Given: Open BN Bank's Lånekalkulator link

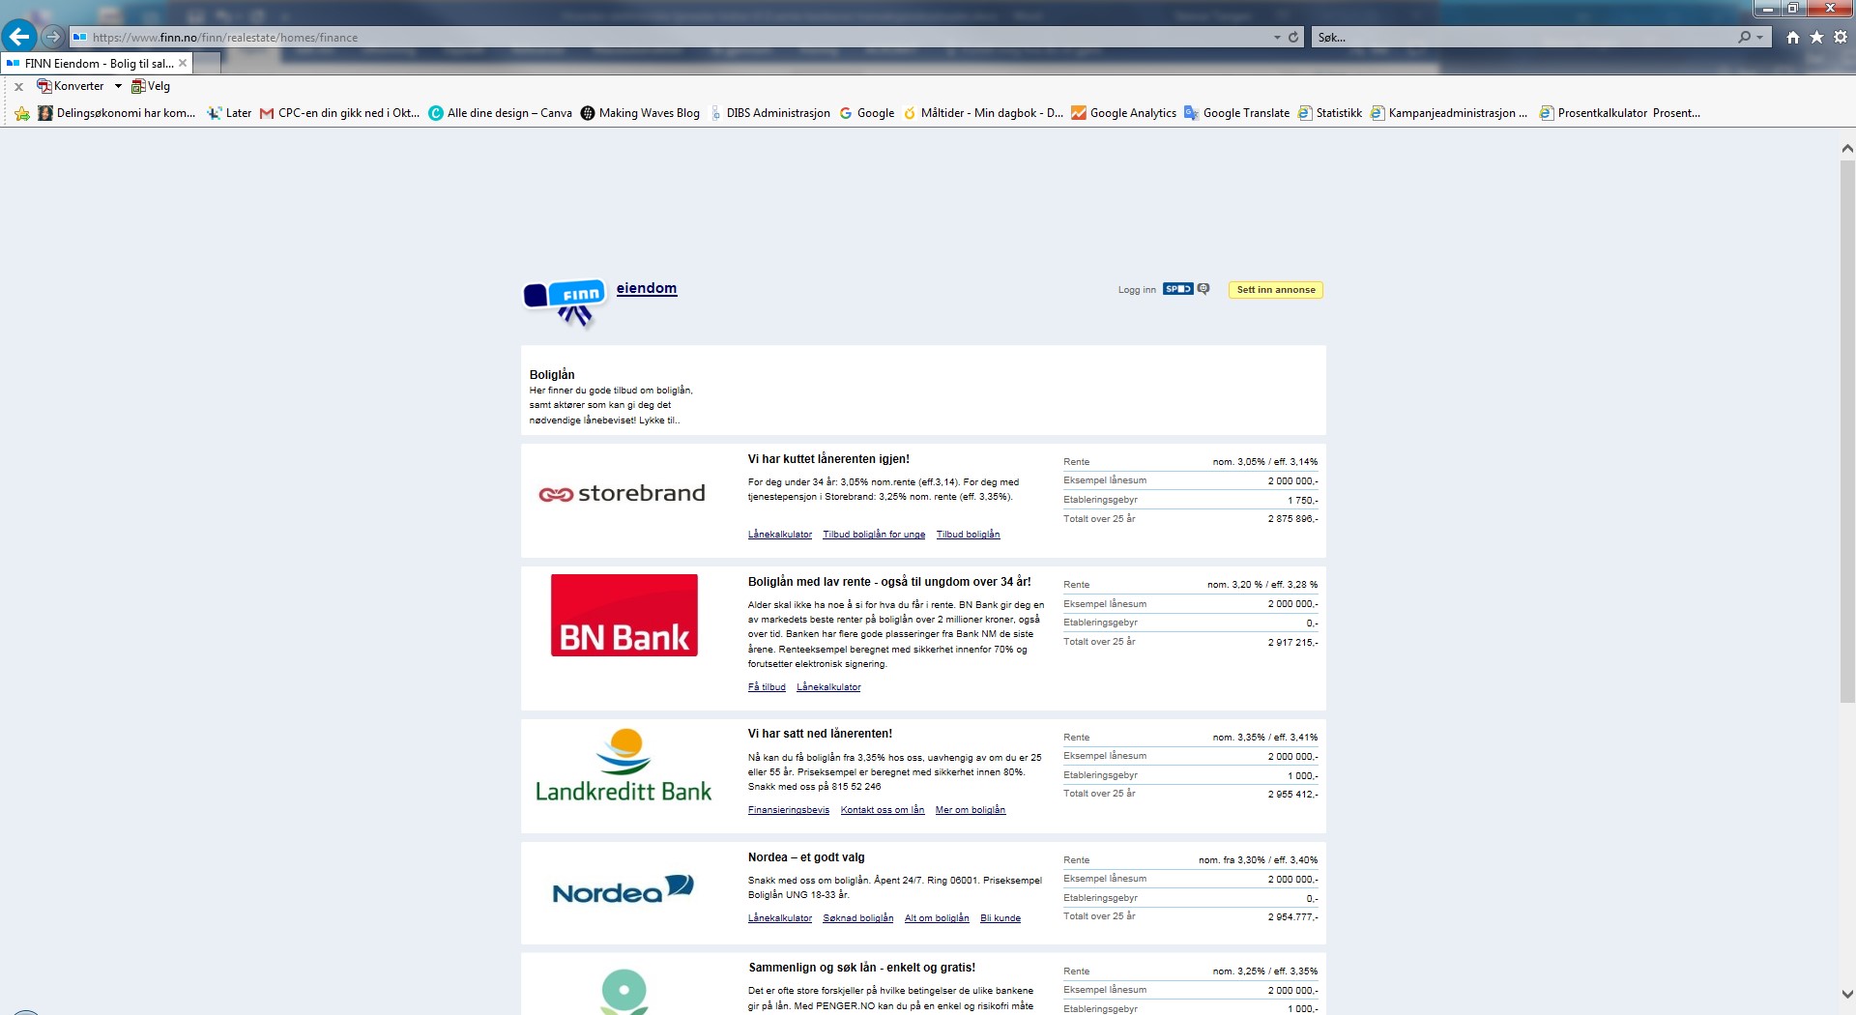Looking at the screenshot, I should click(x=828, y=687).
